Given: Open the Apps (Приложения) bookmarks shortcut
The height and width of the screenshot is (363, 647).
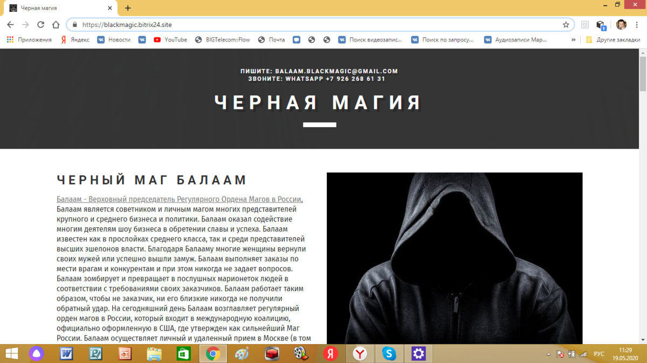Looking at the screenshot, I should point(30,39).
